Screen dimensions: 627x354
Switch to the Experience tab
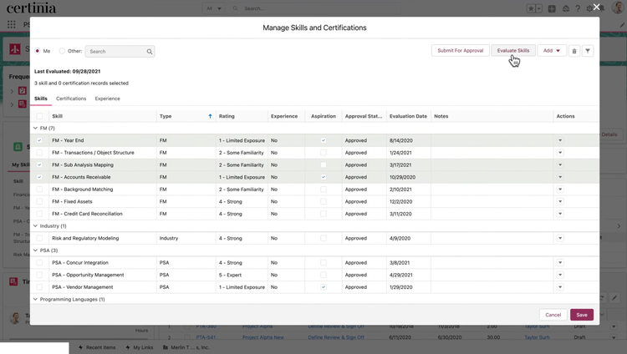point(107,99)
